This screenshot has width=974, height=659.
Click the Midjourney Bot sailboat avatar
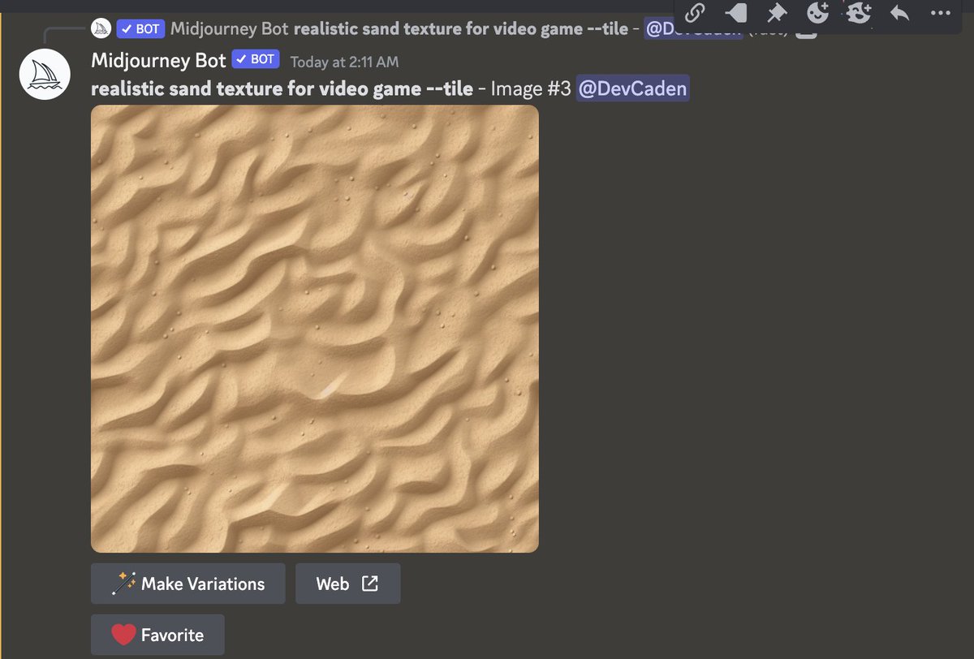coord(45,73)
